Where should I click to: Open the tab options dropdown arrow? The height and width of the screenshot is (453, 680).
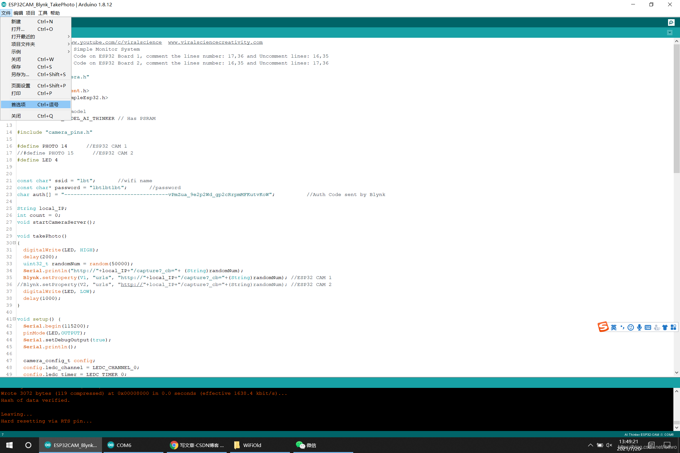pos(670,33)
